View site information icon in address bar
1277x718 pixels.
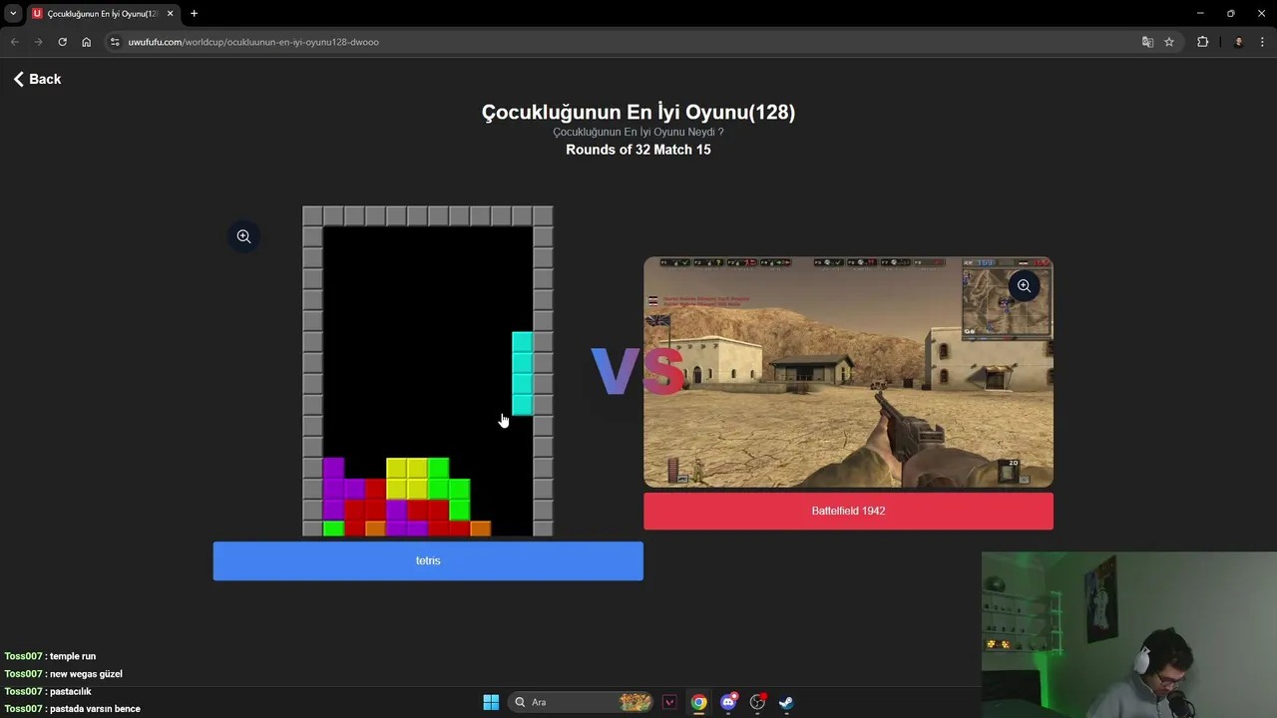[115, 42]
